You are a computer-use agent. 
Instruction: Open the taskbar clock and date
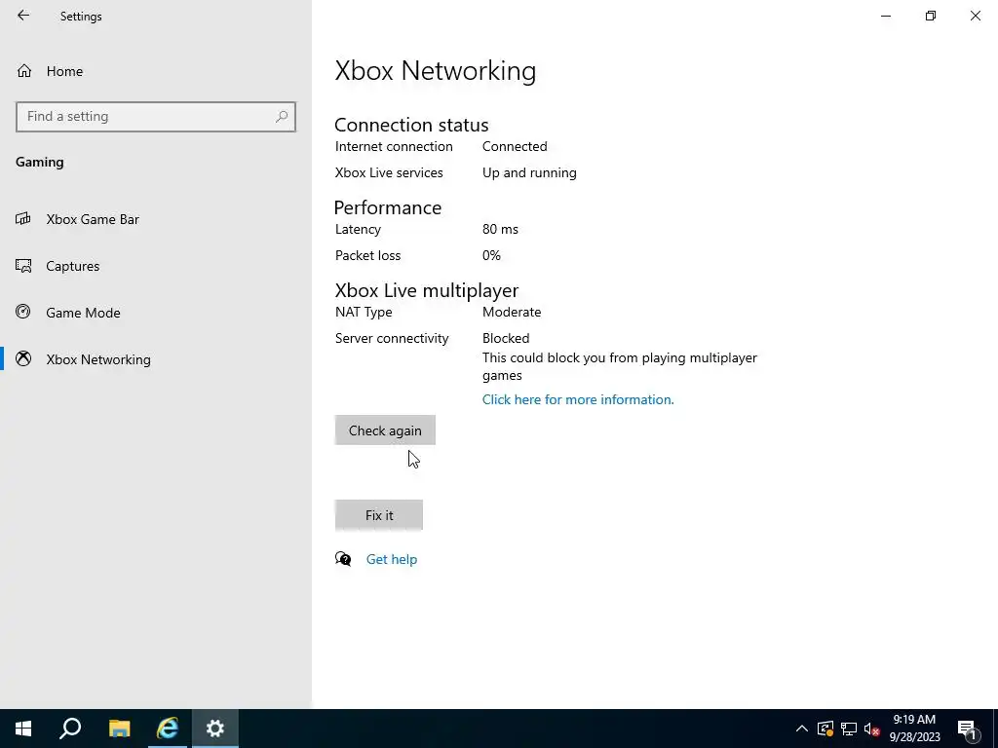(x=914, y=729)
